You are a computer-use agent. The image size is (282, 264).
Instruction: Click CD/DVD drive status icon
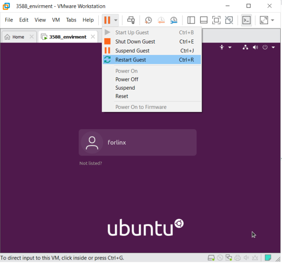point(220,258)
